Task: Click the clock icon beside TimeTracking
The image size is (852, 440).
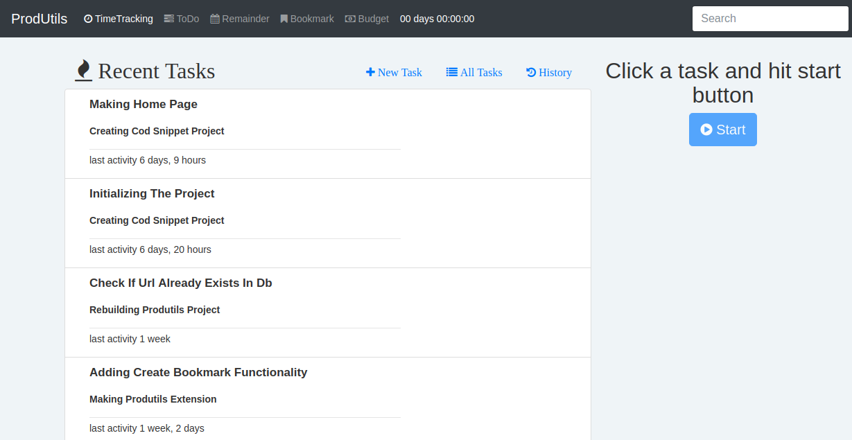Action: coord(88,19)
